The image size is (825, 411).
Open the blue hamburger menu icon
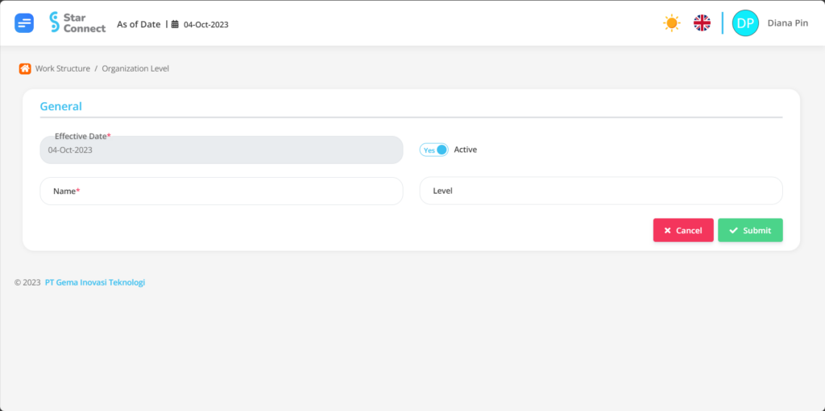coord(24,23)
